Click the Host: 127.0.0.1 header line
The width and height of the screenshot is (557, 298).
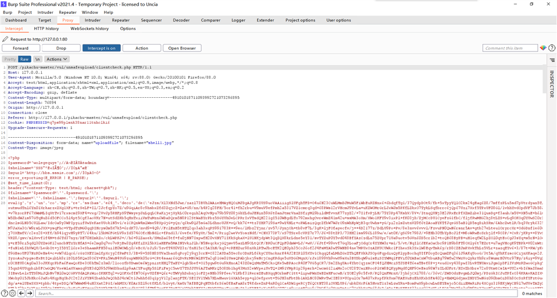(x=25, y=72)
